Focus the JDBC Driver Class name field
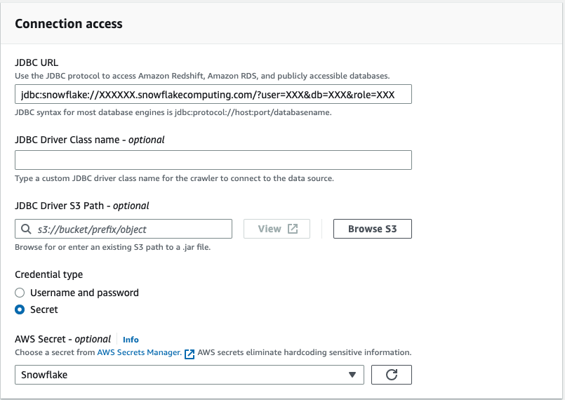Screen dimensions: 565x400 (x=213, y=160)
